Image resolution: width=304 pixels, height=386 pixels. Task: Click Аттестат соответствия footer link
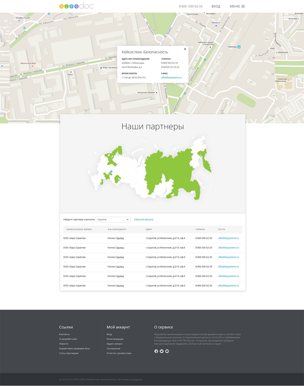click(x=119, y=353)
